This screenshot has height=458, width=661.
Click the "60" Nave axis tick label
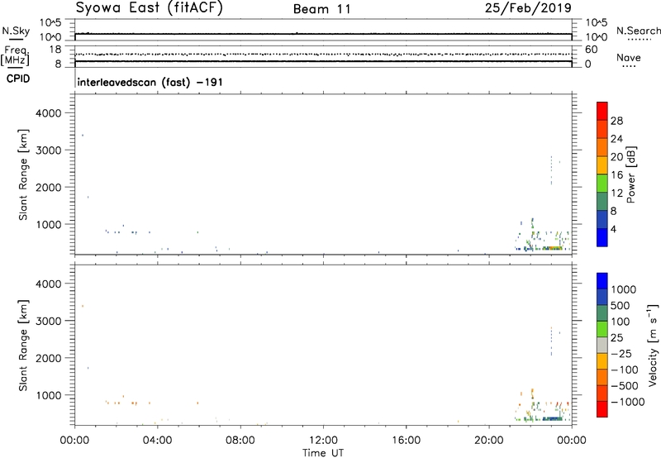point(591,50)
